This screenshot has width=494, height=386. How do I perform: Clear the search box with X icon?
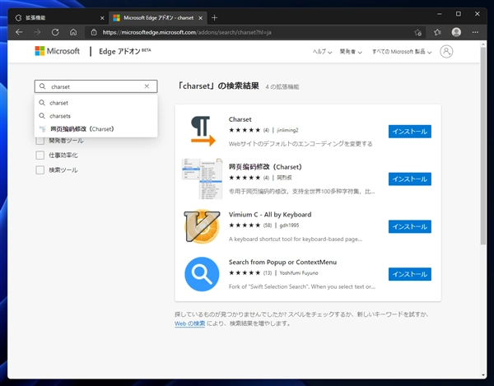pos(147,86)
